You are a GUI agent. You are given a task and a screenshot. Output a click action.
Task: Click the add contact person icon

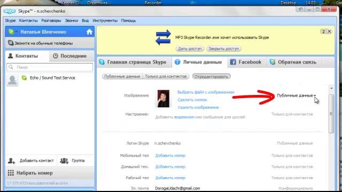pos(11,161)
